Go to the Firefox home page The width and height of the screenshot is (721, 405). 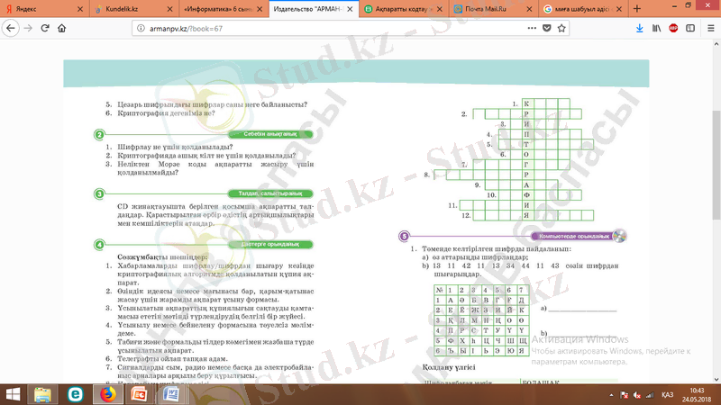pyautogui.click(x=61, y=28)
